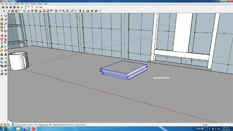The image size is (233, 131).
Task: Click the system tray clock
Action: pyautogui.click(x=226, y=129)
